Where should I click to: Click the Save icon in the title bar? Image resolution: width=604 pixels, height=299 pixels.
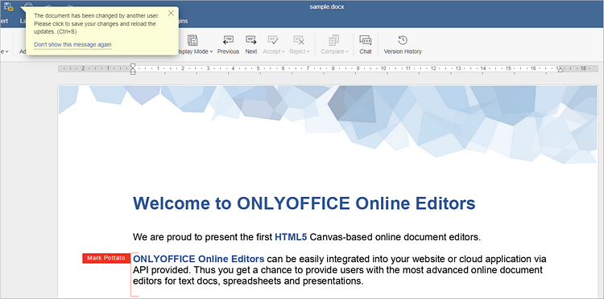click(x=8, y=6)
